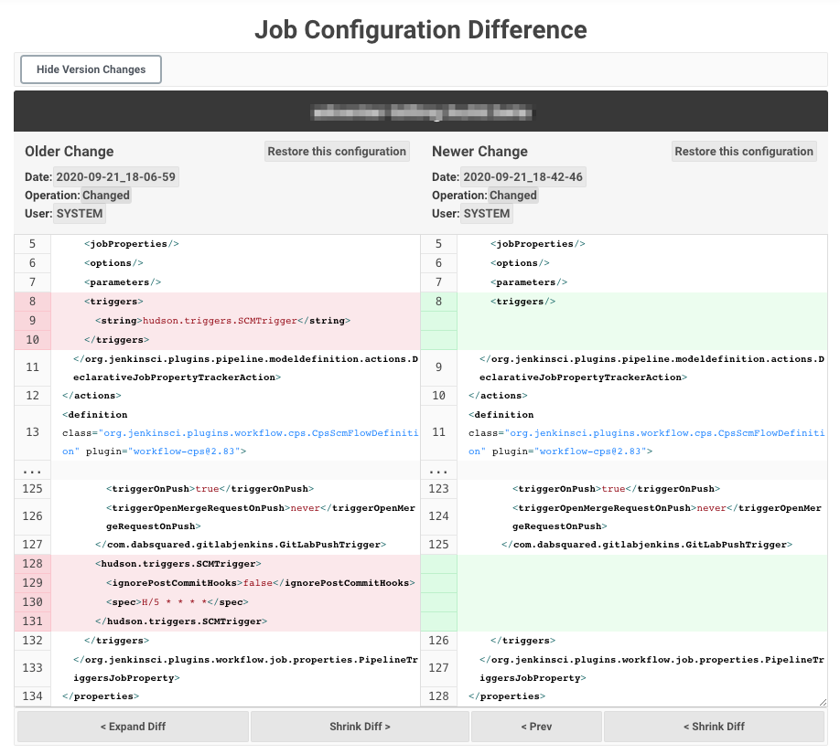Viewport: 840px width, 754px height.
Task: Click the Hide Version Changes button
Action: (91, 69)
